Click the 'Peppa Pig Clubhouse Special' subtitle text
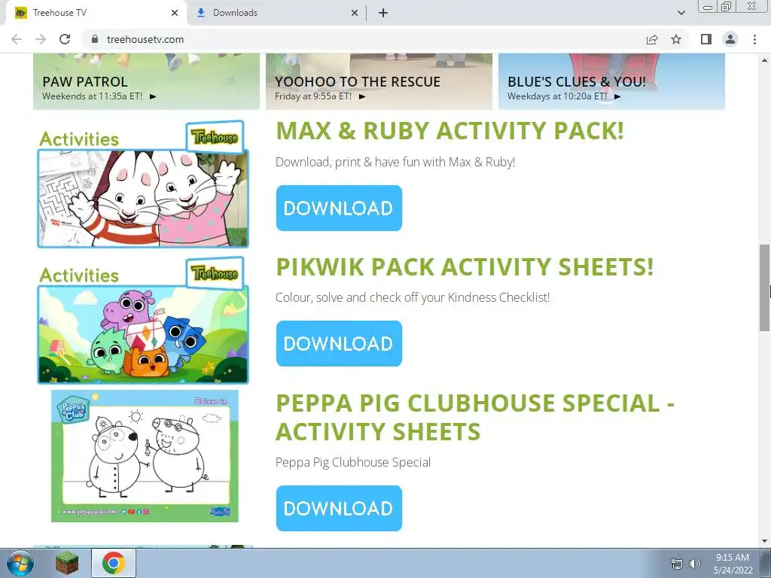The height and width of the screenshot is (578, 771). [353, 462]
